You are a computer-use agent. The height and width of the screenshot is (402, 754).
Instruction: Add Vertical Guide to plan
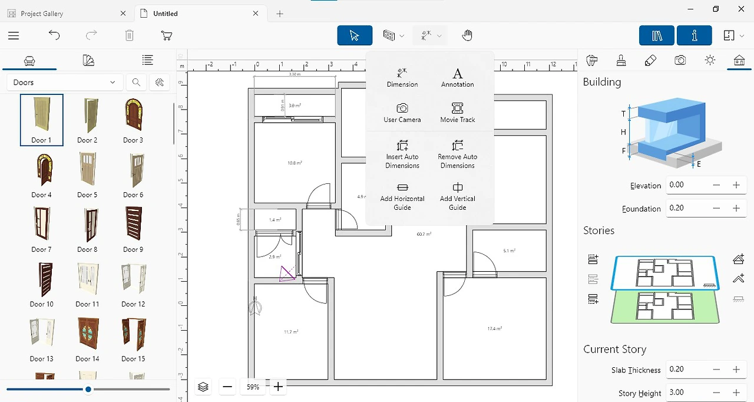pos(458,196)
